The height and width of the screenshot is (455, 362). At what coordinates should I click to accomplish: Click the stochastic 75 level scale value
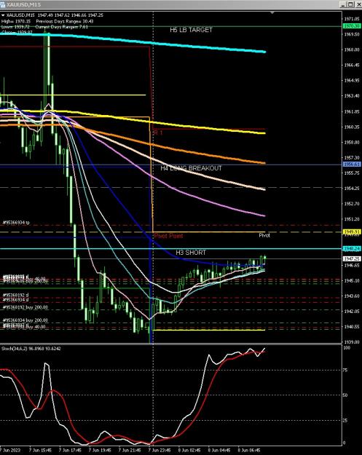(345, 371)
